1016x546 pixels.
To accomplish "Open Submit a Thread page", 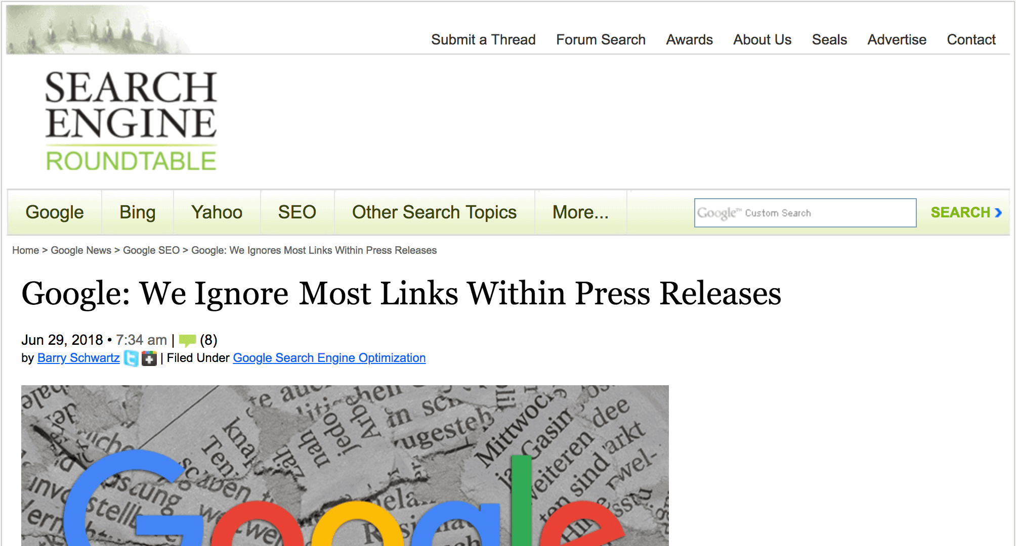I will point(483,39).
